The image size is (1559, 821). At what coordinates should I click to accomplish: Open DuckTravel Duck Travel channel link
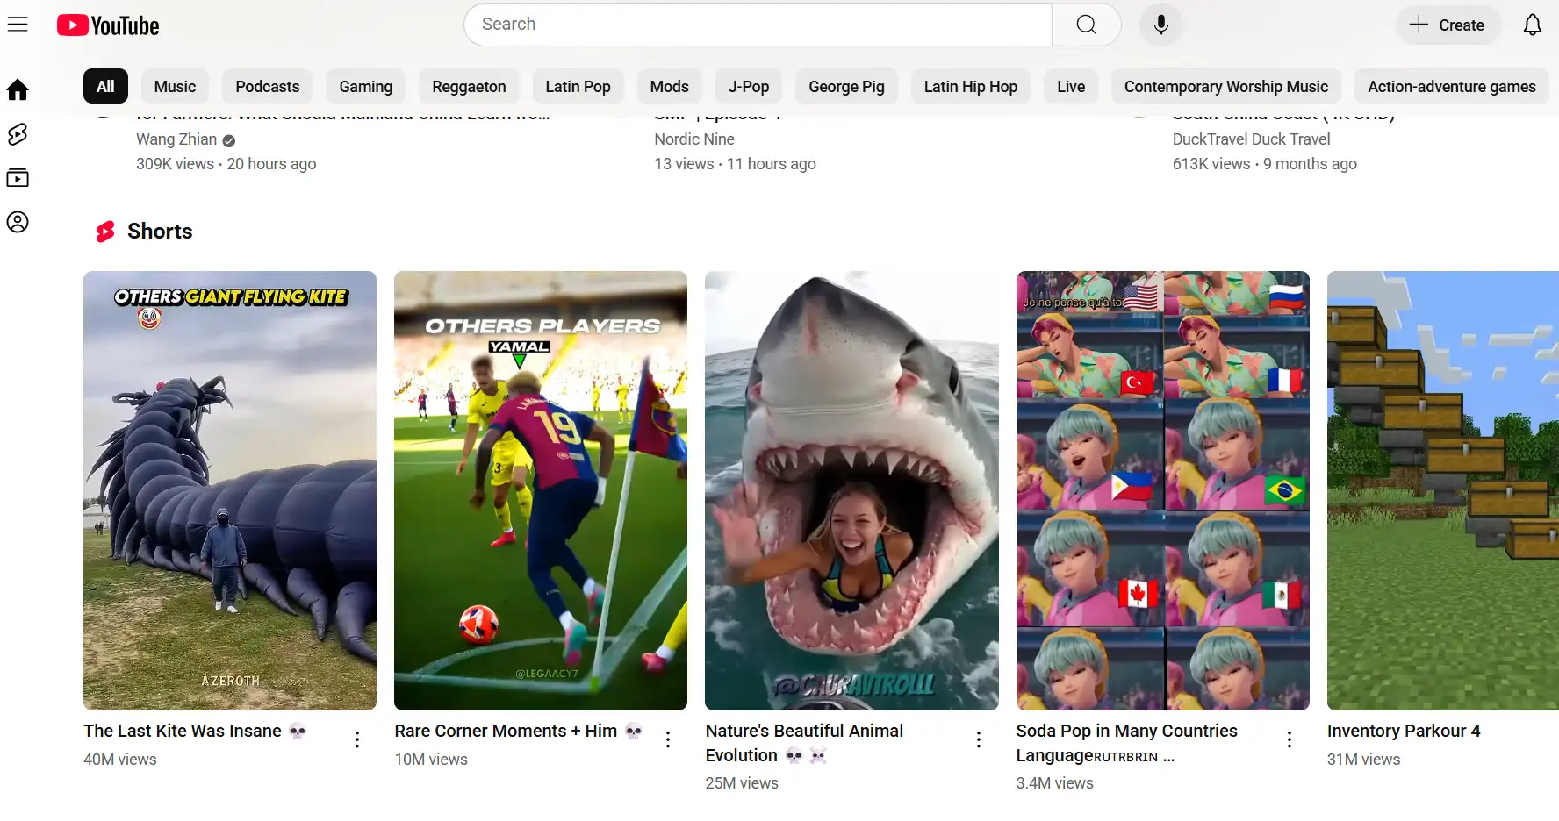point(1251,139)
